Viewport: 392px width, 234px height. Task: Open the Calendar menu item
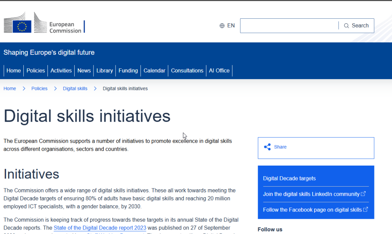pos(154,71)
